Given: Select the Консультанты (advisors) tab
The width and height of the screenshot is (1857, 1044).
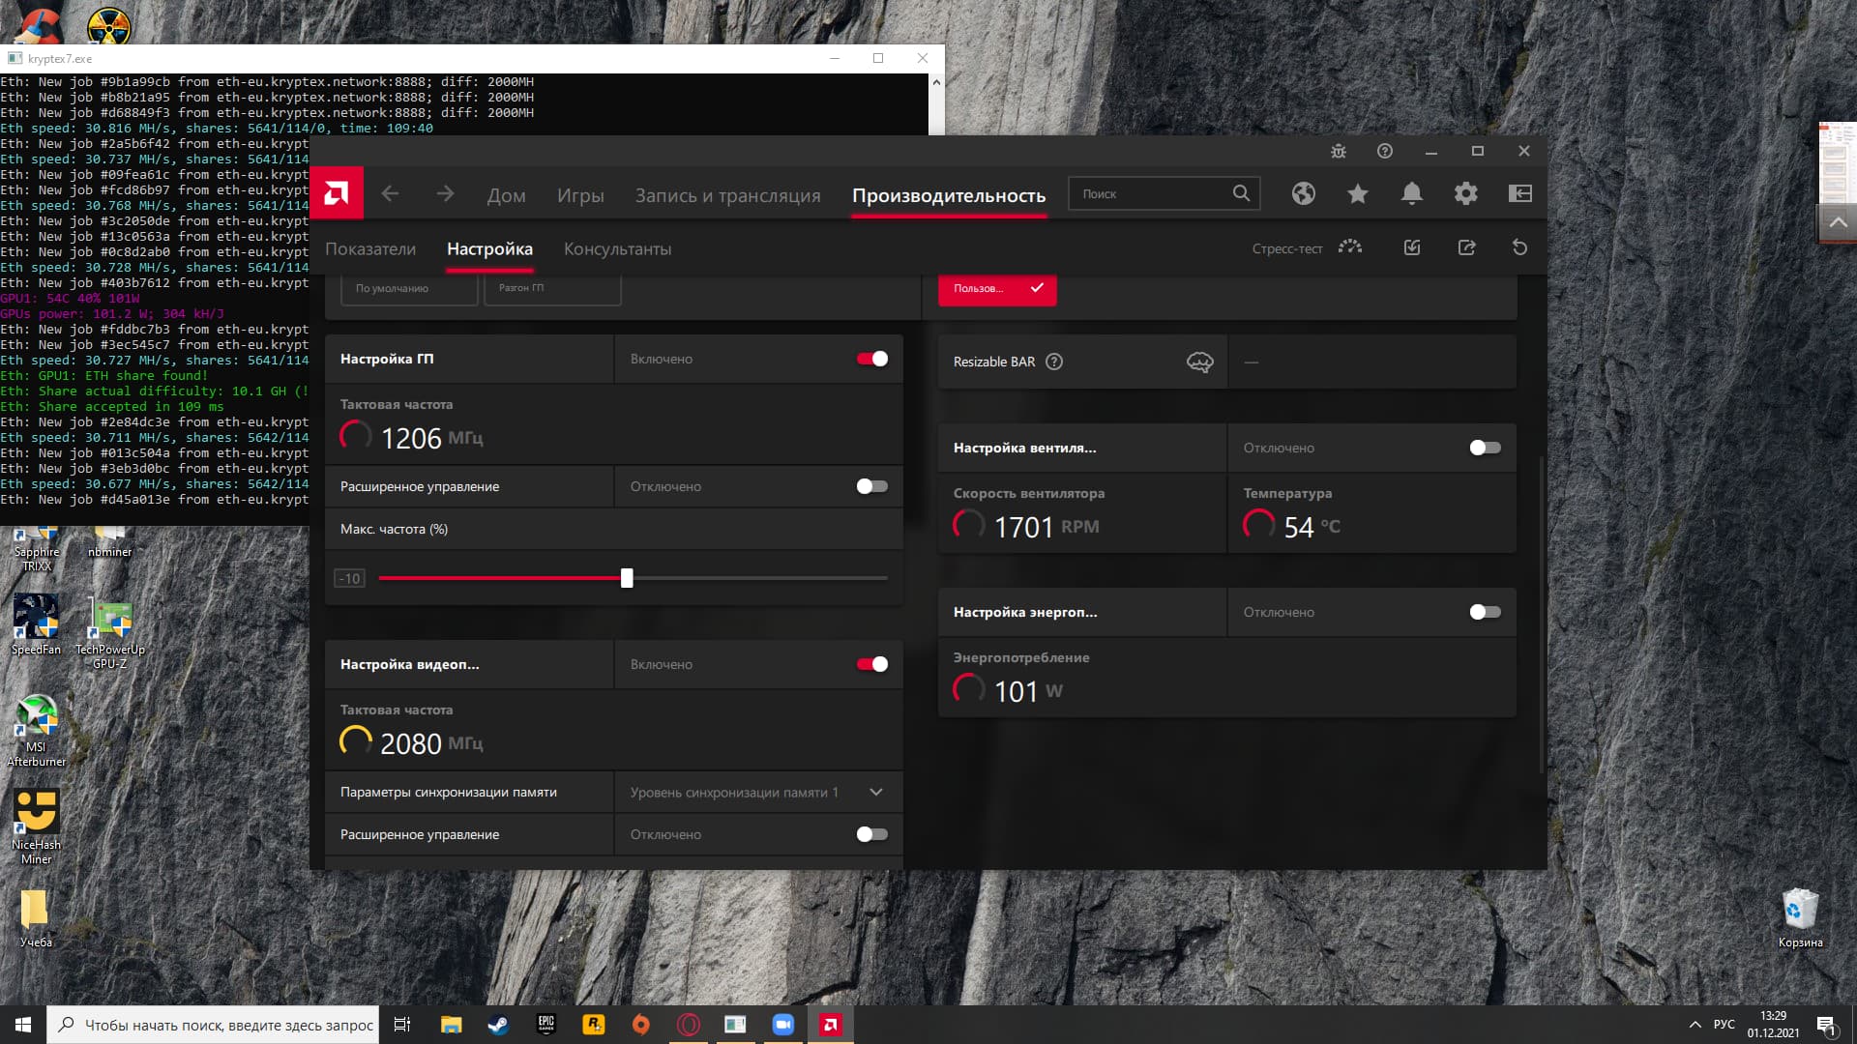Looking at the screenshot, I should (x=617, y=248).
